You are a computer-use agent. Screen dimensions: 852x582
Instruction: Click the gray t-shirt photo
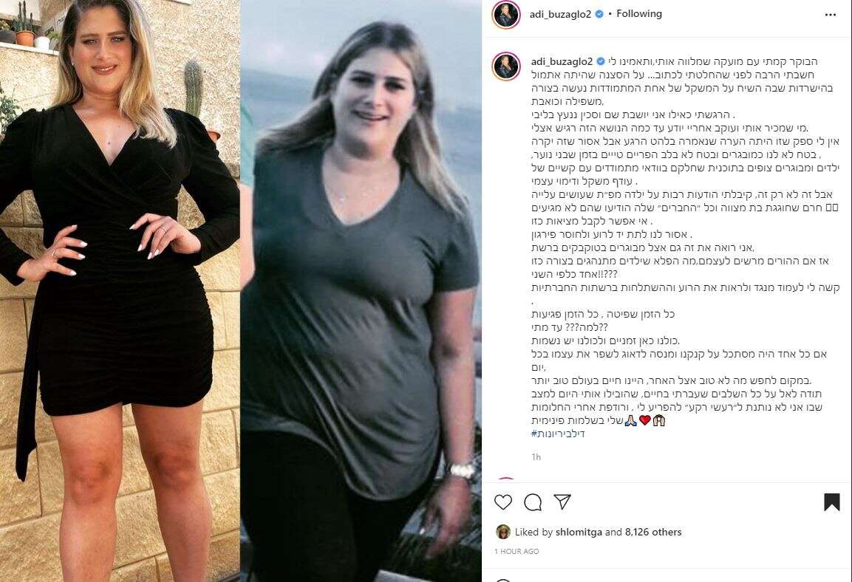pyautogui.click(x=361, y=291)
